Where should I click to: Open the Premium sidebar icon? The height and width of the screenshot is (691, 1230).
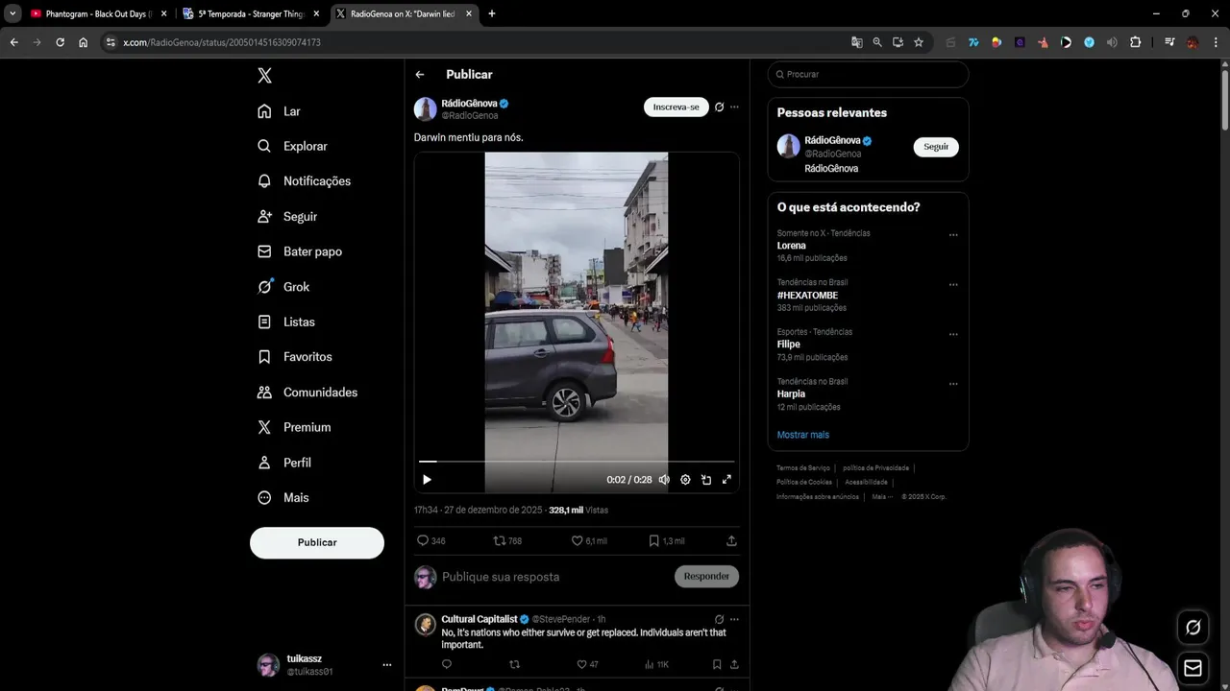[264, 427]
